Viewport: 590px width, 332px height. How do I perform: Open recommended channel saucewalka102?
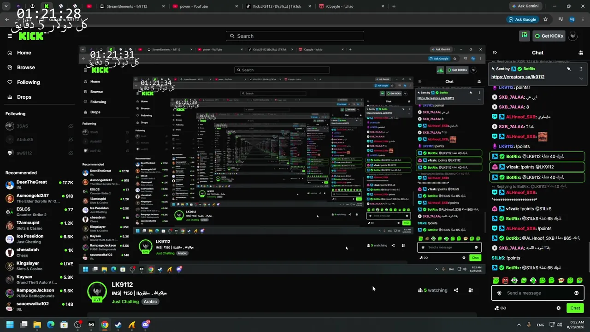[39, 306]
